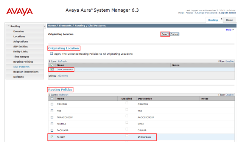Open Routing Policies in the left menu
Image resolution: width=246 pixels, height=143 pixels.
coord(23,62)
